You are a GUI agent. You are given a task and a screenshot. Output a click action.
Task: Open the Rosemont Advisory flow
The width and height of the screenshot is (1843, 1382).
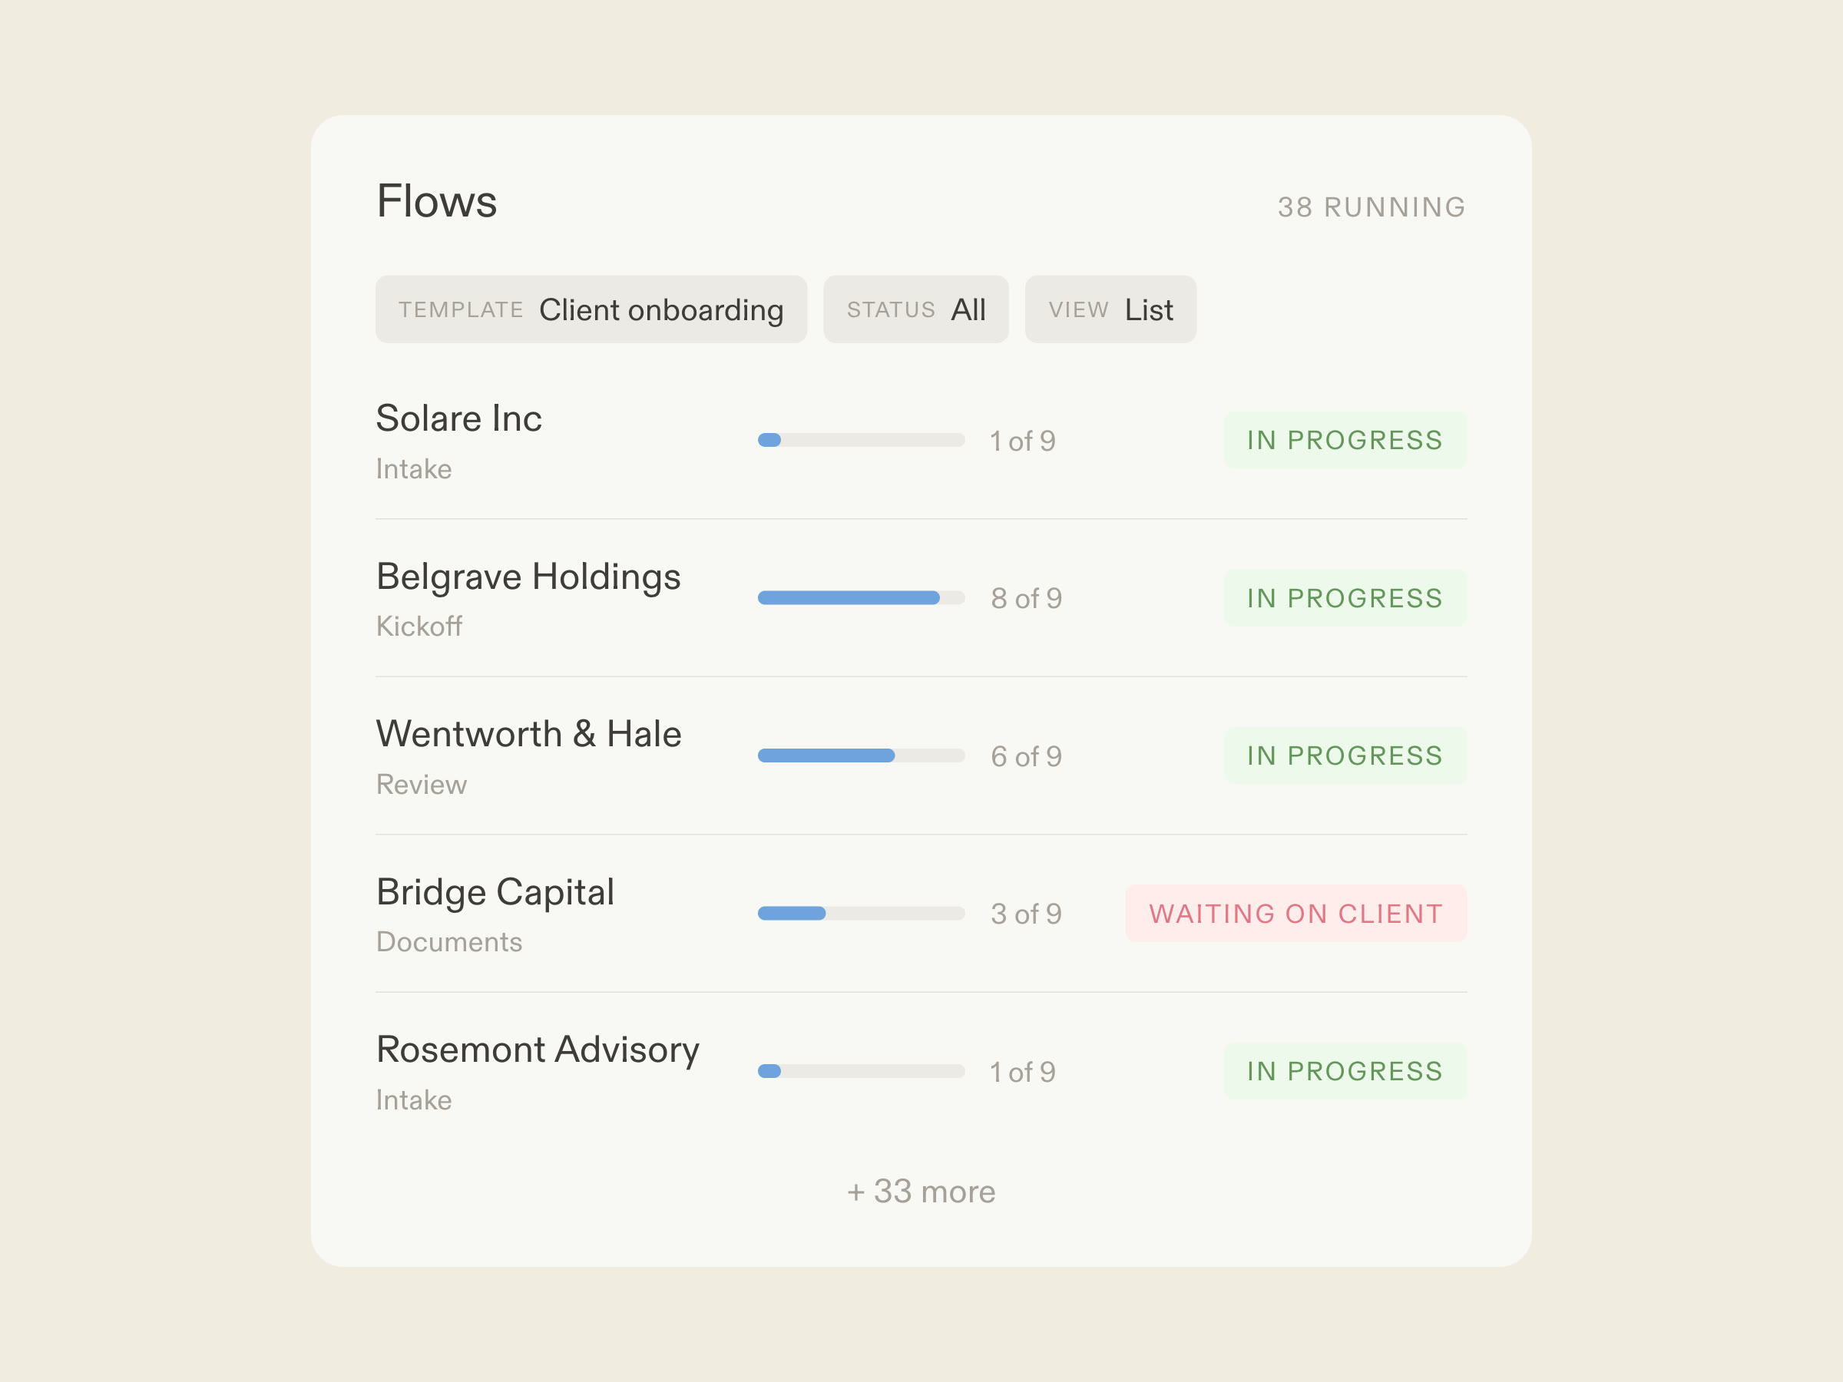pos(921,1071)
